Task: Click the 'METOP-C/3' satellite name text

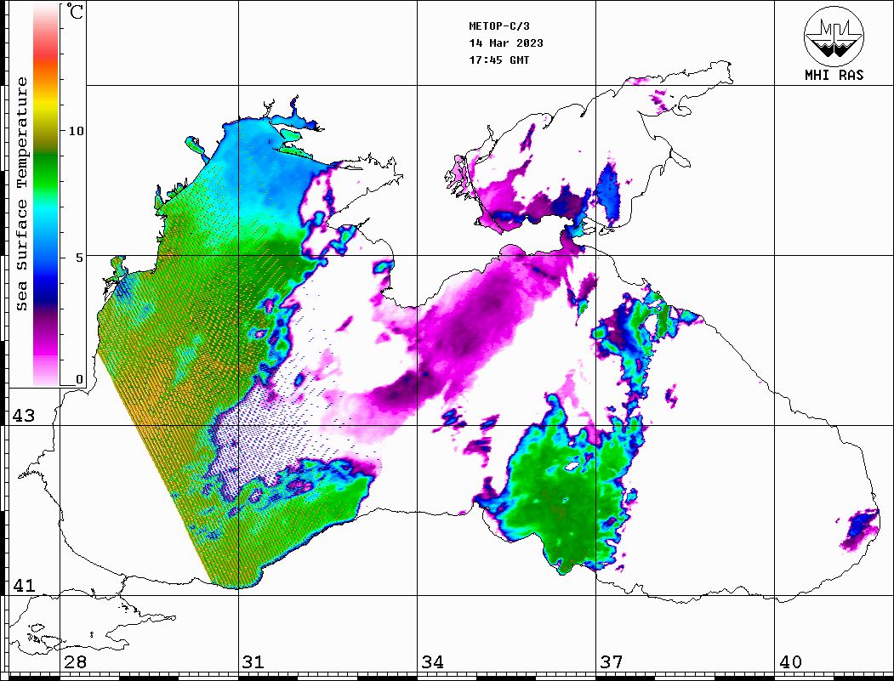Action: tap(498, 26)
